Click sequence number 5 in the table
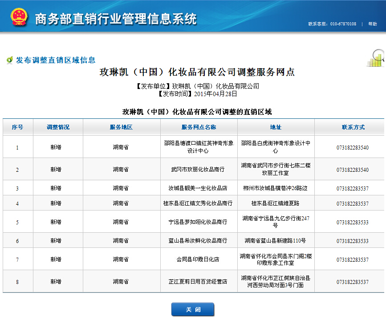Screen dimensions: 386x320 (17, 222)
